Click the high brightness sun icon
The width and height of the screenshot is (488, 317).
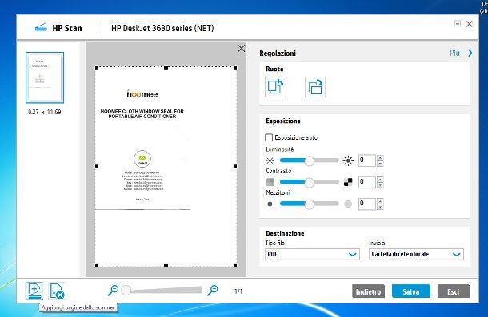pyautogui.click(x=348, y=160)
